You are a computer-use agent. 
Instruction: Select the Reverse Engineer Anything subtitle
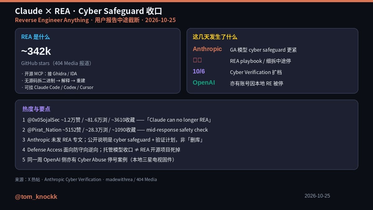(x=52, y=20)
